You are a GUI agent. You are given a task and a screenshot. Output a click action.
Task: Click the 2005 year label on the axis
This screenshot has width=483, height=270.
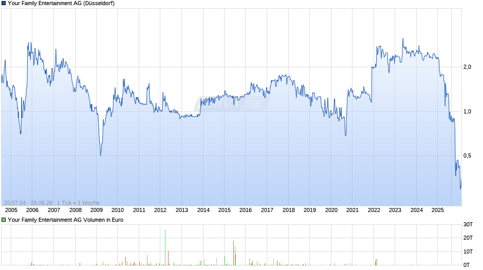[11, 210]
